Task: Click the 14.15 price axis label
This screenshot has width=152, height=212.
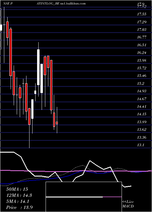Action: [x=142, y=114]
